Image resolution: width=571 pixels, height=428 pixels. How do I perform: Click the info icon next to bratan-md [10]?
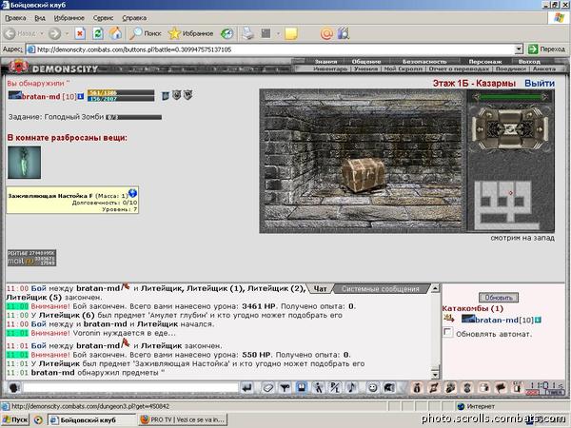pos(81,96)
